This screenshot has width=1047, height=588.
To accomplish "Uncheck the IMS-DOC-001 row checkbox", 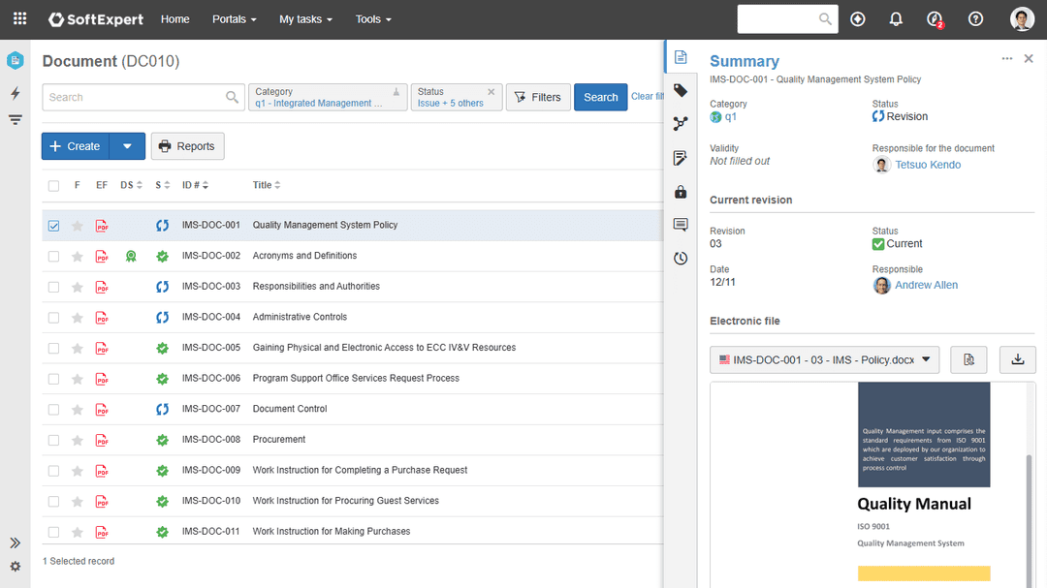I will coord(53,226).
